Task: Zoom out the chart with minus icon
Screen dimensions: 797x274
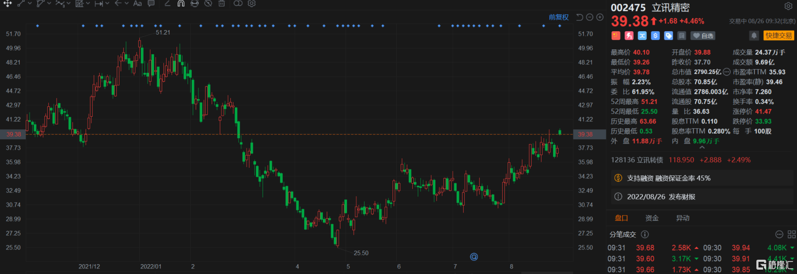Action: pyautogui.click(x=590, y=17)
